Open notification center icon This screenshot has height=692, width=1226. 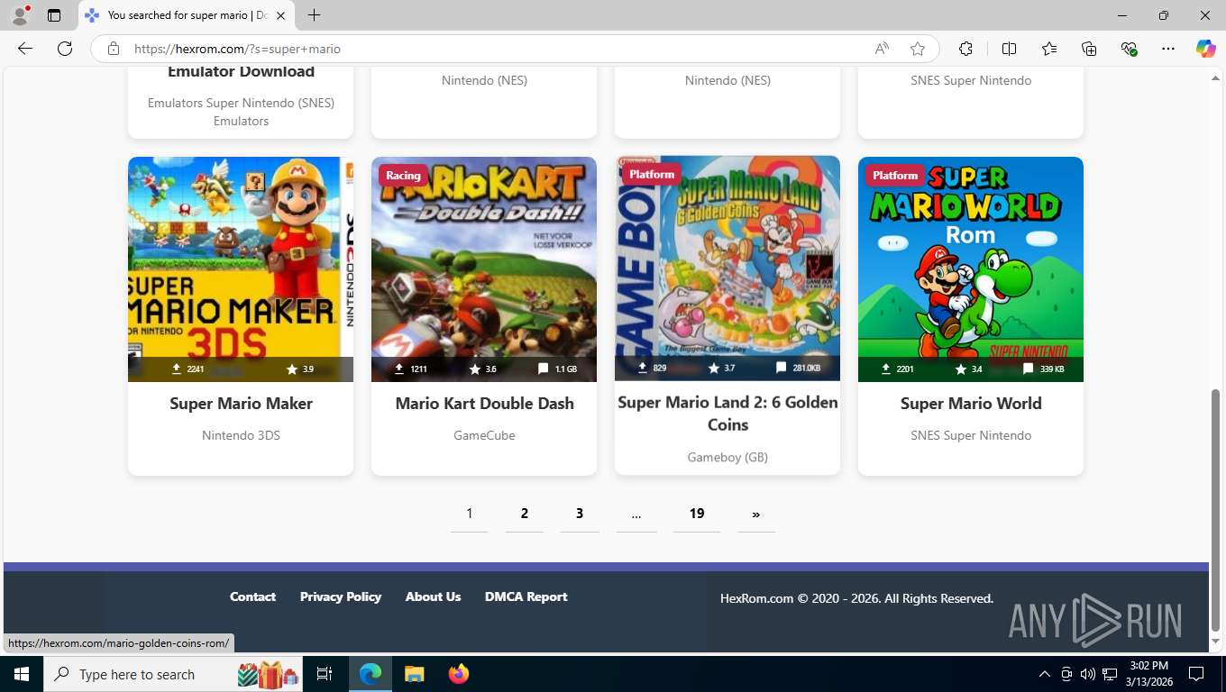[x=1196, y=674]
